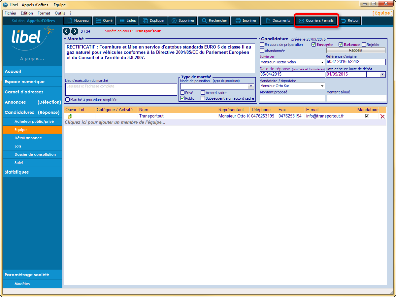Open Courriers / emails

point(316,20)
